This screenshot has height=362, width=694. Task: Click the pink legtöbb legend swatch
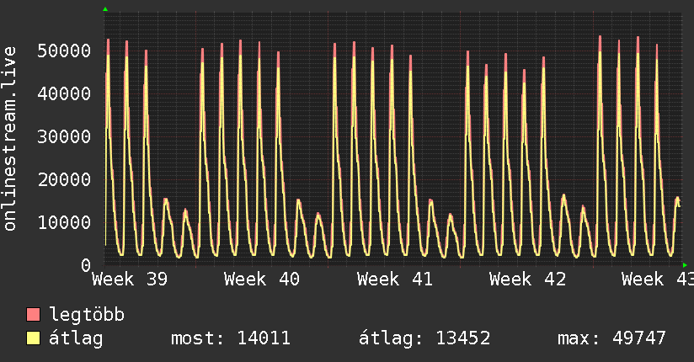coord(33,314)
